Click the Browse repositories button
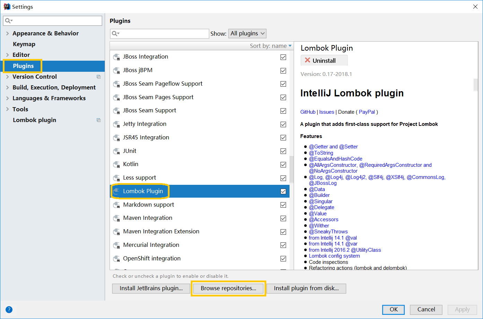The width and height of the screenshot is (483, 319). coord(228,288)
